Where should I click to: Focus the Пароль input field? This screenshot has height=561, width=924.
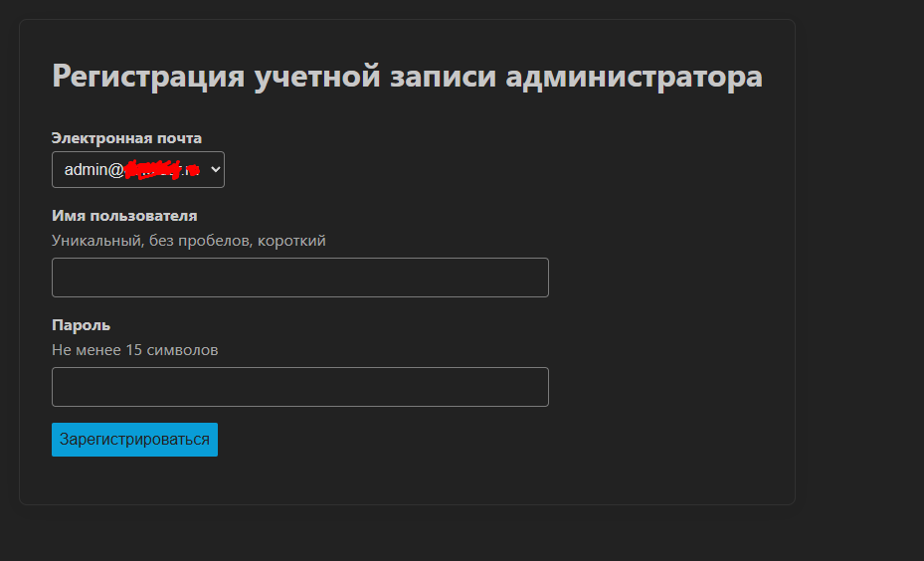click(300, 387)
